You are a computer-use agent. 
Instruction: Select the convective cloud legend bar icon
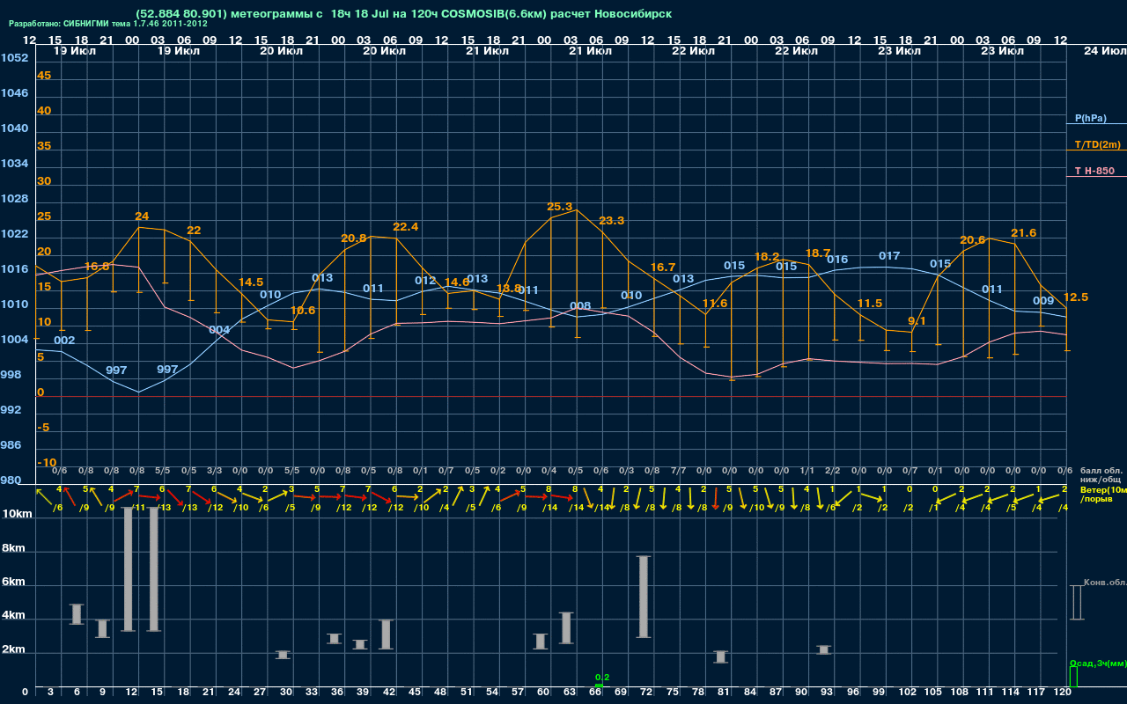click(1076, 602)
